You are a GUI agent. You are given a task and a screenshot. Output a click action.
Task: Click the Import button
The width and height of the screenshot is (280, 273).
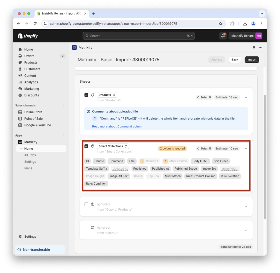pos(252,59)
